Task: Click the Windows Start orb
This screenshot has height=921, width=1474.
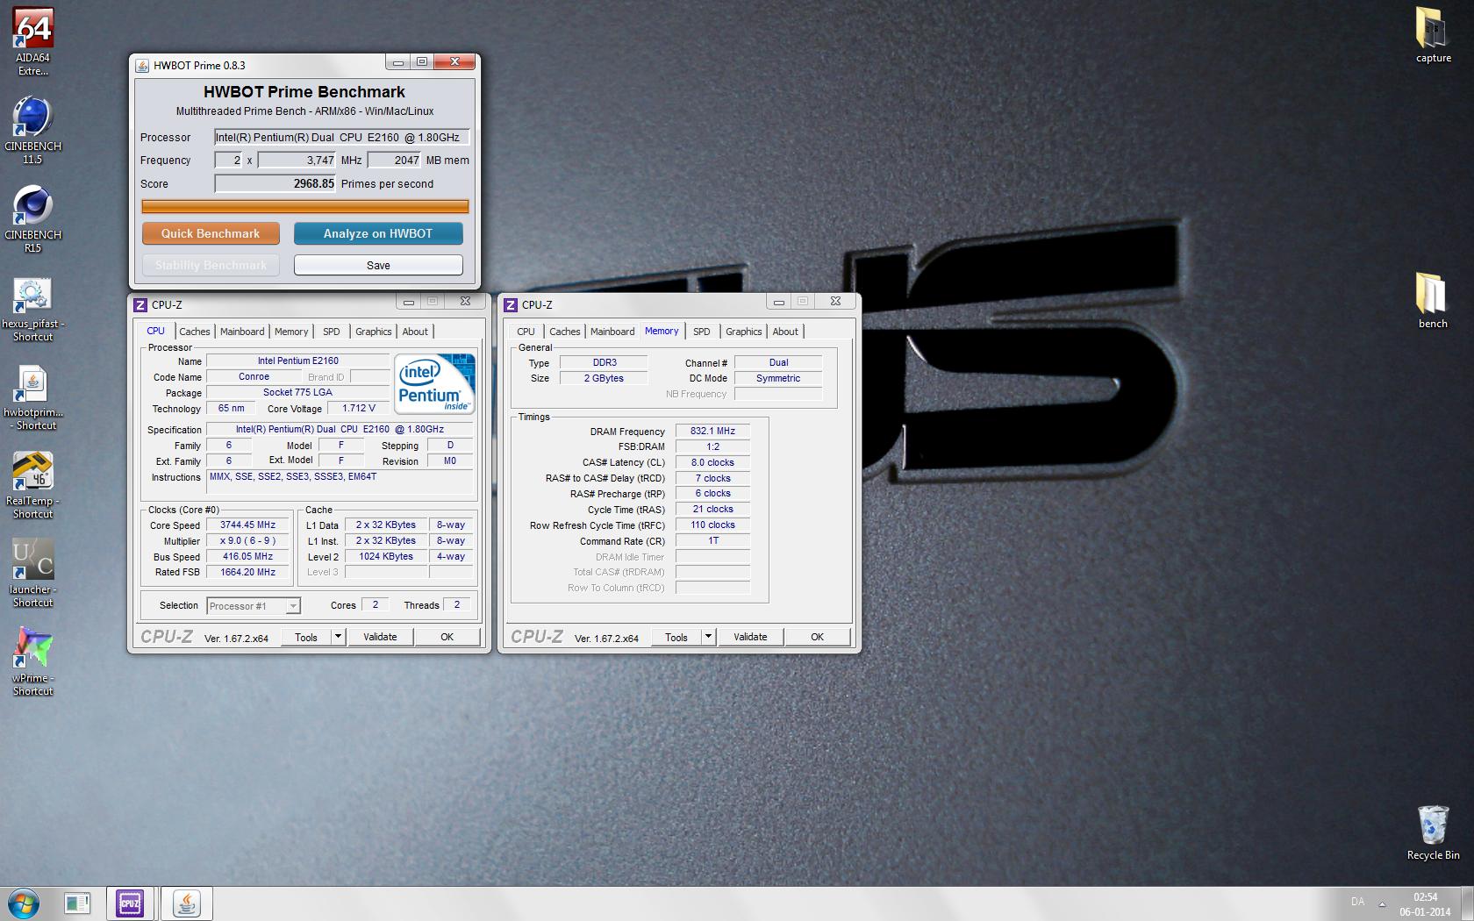Action: [x=24, y=903]
